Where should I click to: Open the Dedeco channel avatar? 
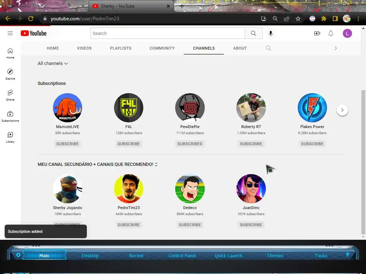pyautogui.click(x=190, y=189)
